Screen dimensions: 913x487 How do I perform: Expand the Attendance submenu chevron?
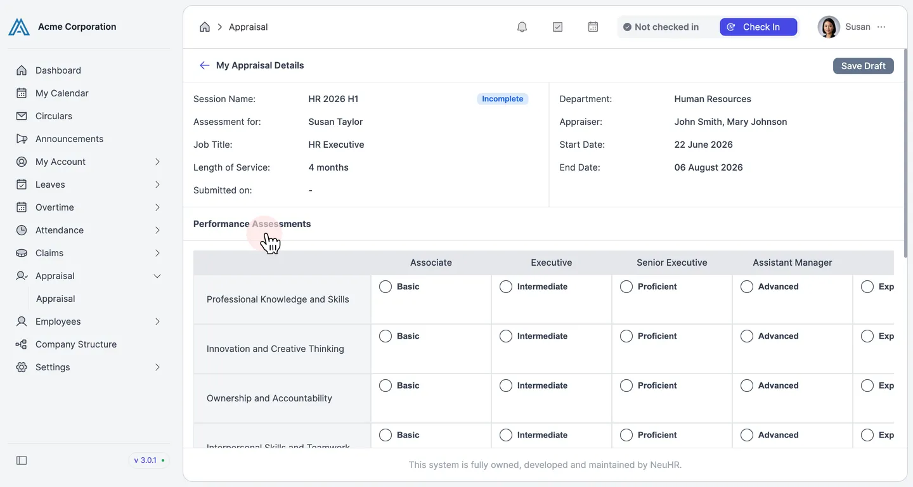157,230
